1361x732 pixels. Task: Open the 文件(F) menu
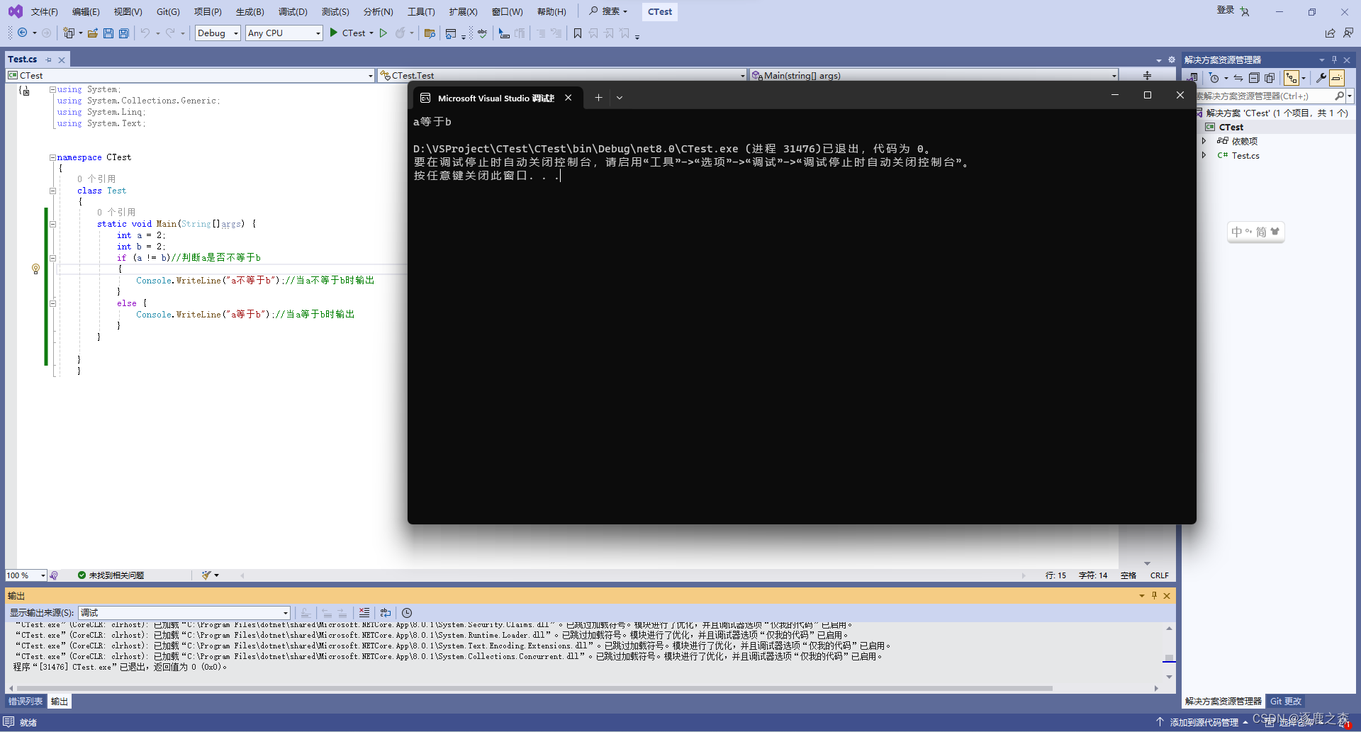pyautogui.click(x=44, y=11)
